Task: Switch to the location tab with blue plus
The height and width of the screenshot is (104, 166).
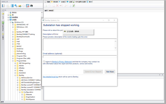Action: (69, 2)
